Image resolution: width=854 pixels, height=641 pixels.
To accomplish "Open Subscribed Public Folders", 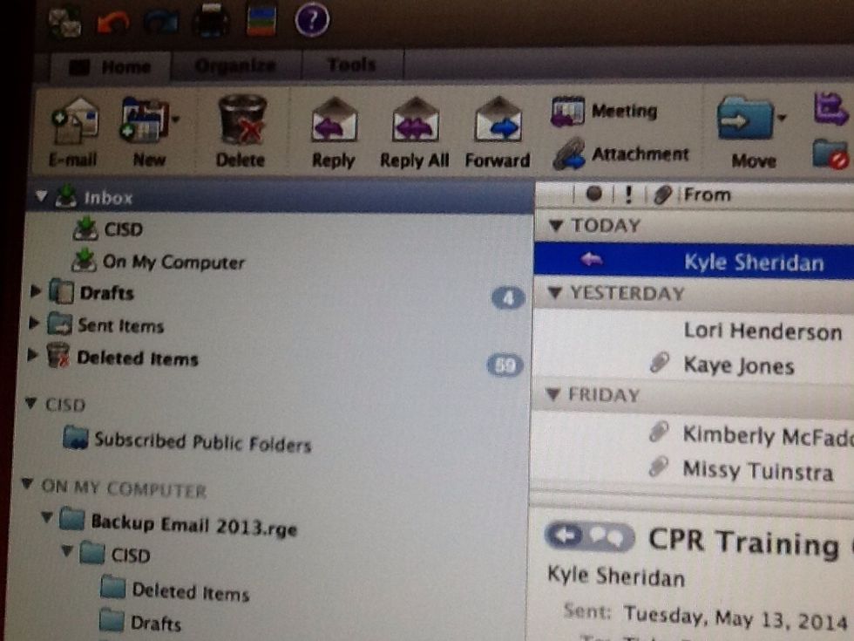I will pyautogui.click(x=202, y=442).
